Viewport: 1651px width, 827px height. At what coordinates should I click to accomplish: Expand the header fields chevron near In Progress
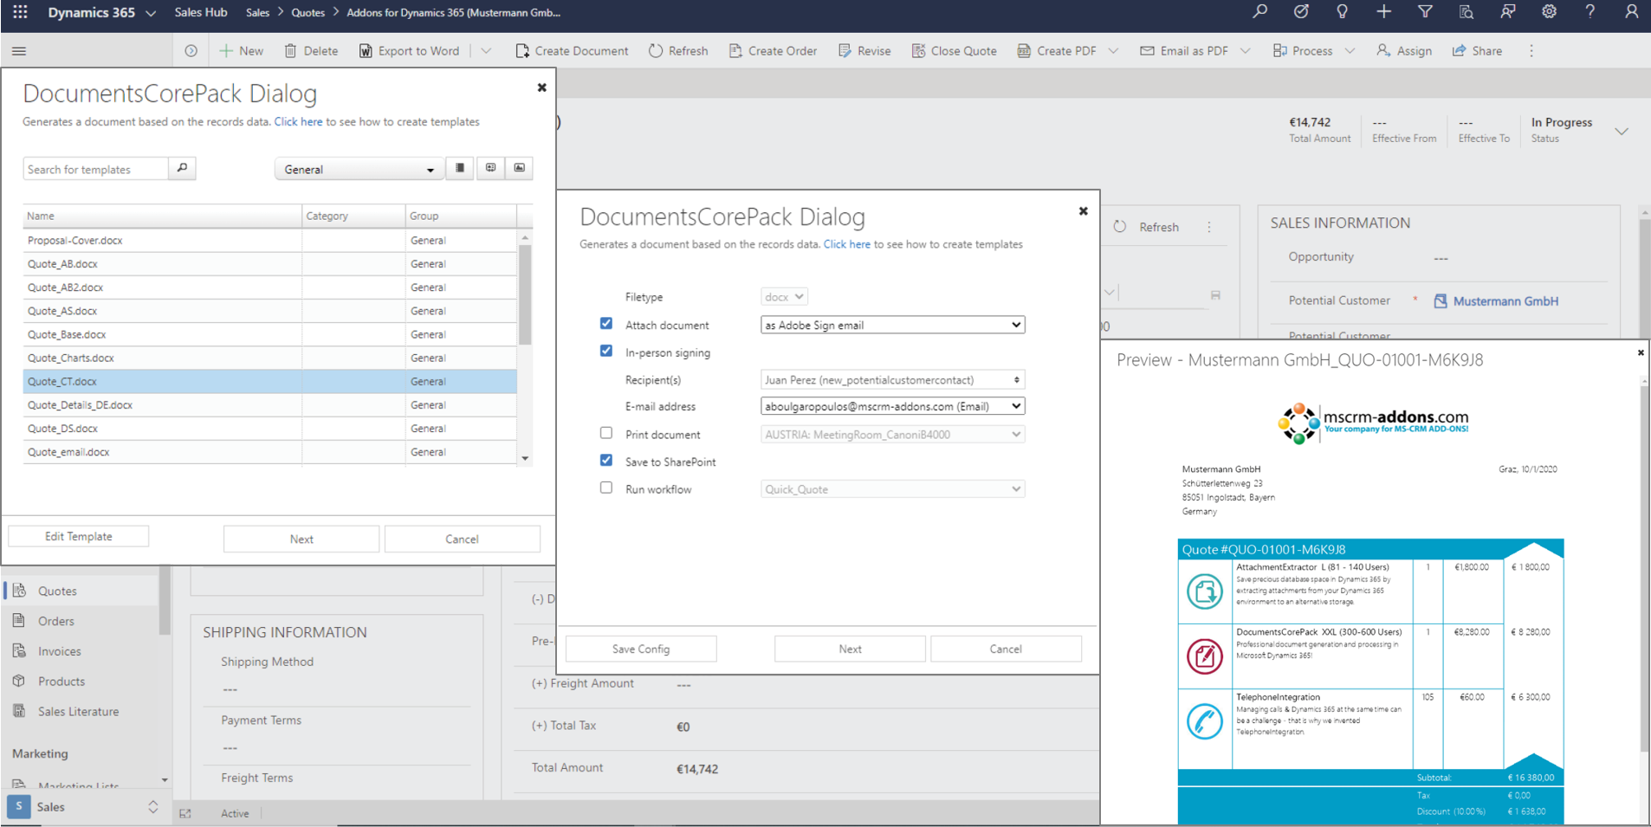1622,132
